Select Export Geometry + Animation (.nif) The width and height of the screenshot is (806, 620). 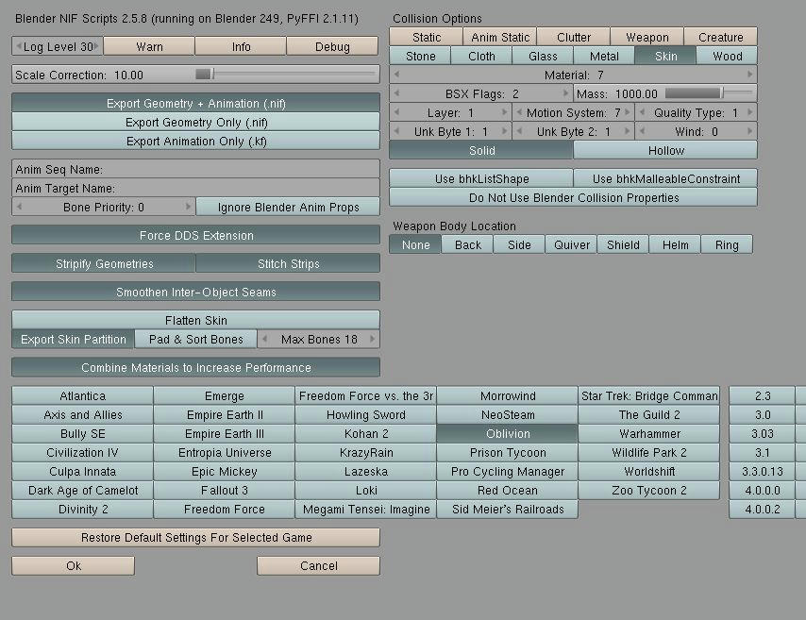pyautogui.click(x=196, y=103)
